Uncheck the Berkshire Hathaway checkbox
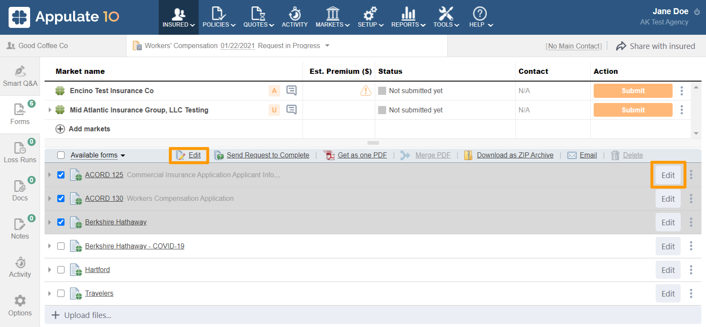Image resolution: width=706 pixels, height=327 pixels. tap(61, 222)
